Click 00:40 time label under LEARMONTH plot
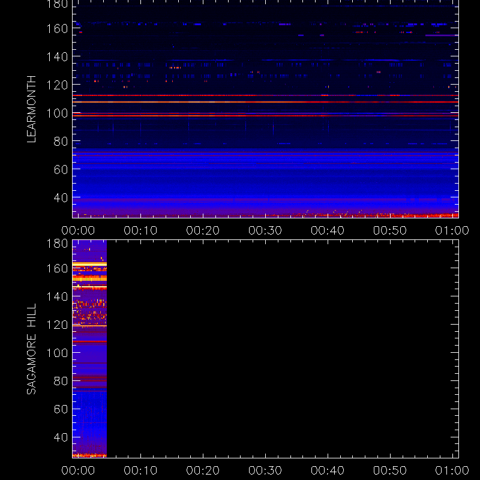This screenshot has width=480, height=480. click(x=328, y=230)
